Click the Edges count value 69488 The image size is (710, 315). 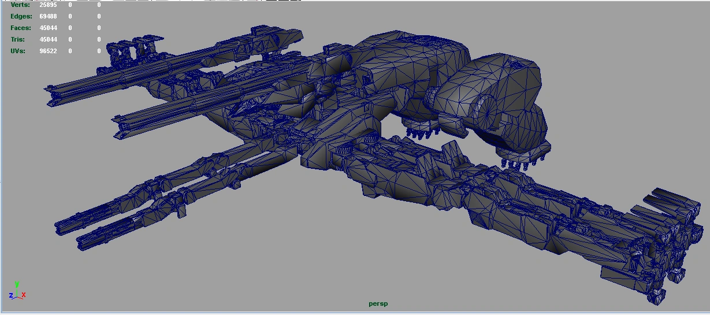pyautogui.click(x=48, y=16)
